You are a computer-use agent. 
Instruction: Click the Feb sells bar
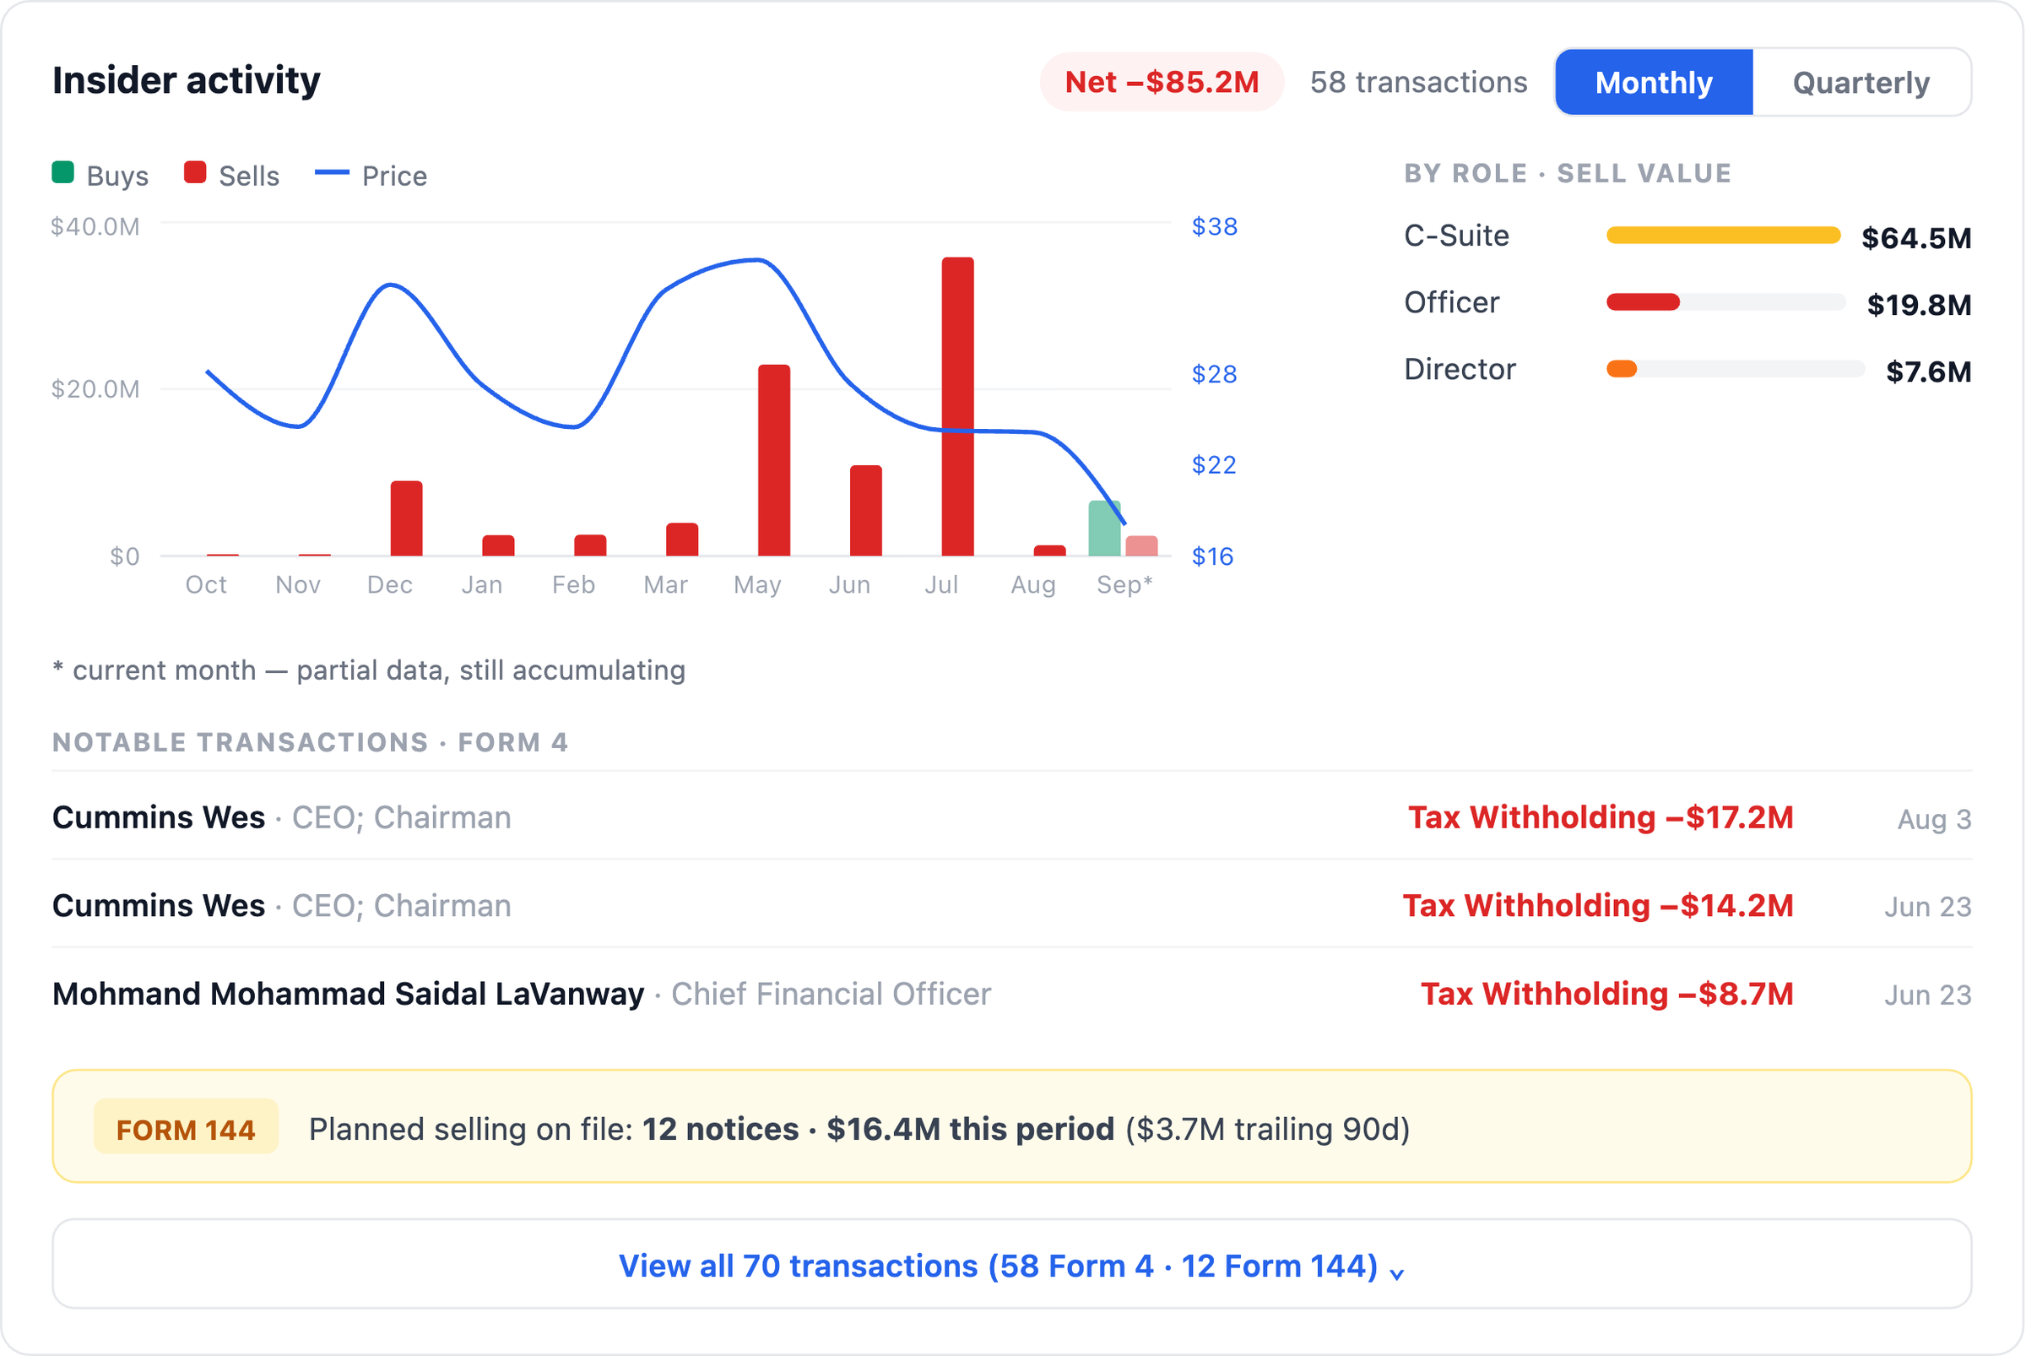click(x=591, y=545)
